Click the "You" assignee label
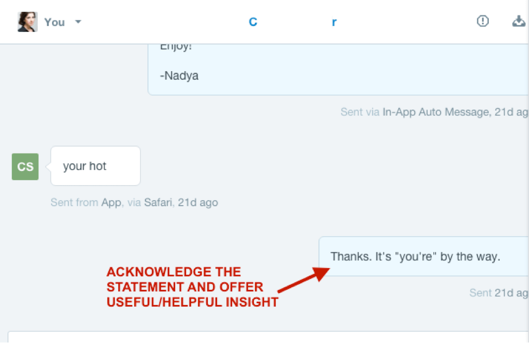Viewport: 529px width, 343px height. click(x=54, y=22)
